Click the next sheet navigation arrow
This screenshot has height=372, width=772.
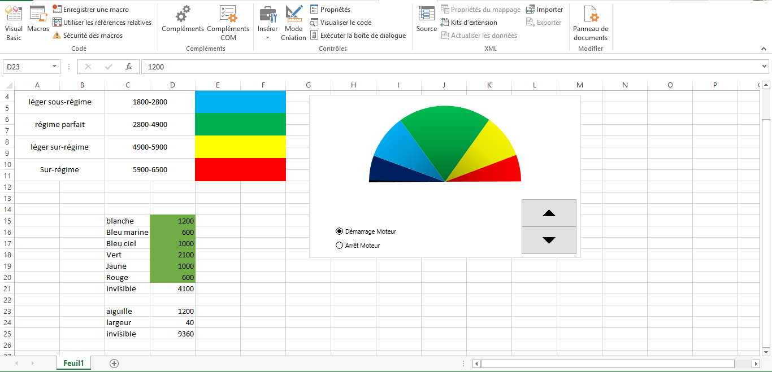click(x=32, y=363)
